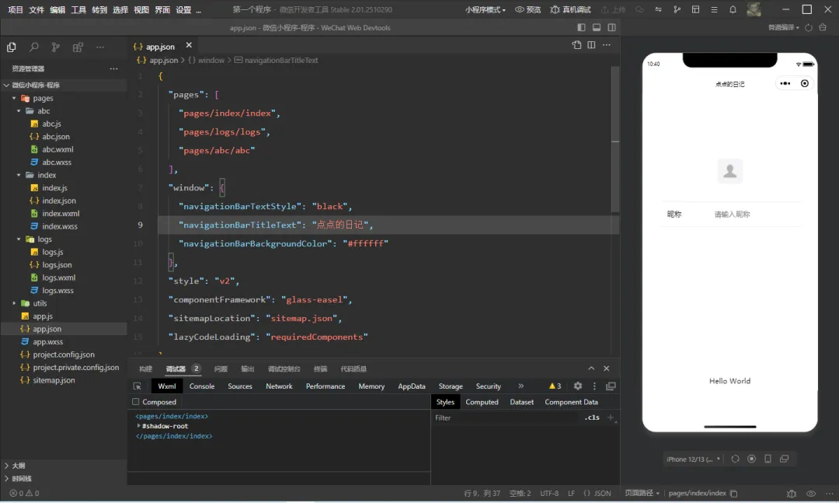Click the resource manager panel ellipsis

[113, 68]
